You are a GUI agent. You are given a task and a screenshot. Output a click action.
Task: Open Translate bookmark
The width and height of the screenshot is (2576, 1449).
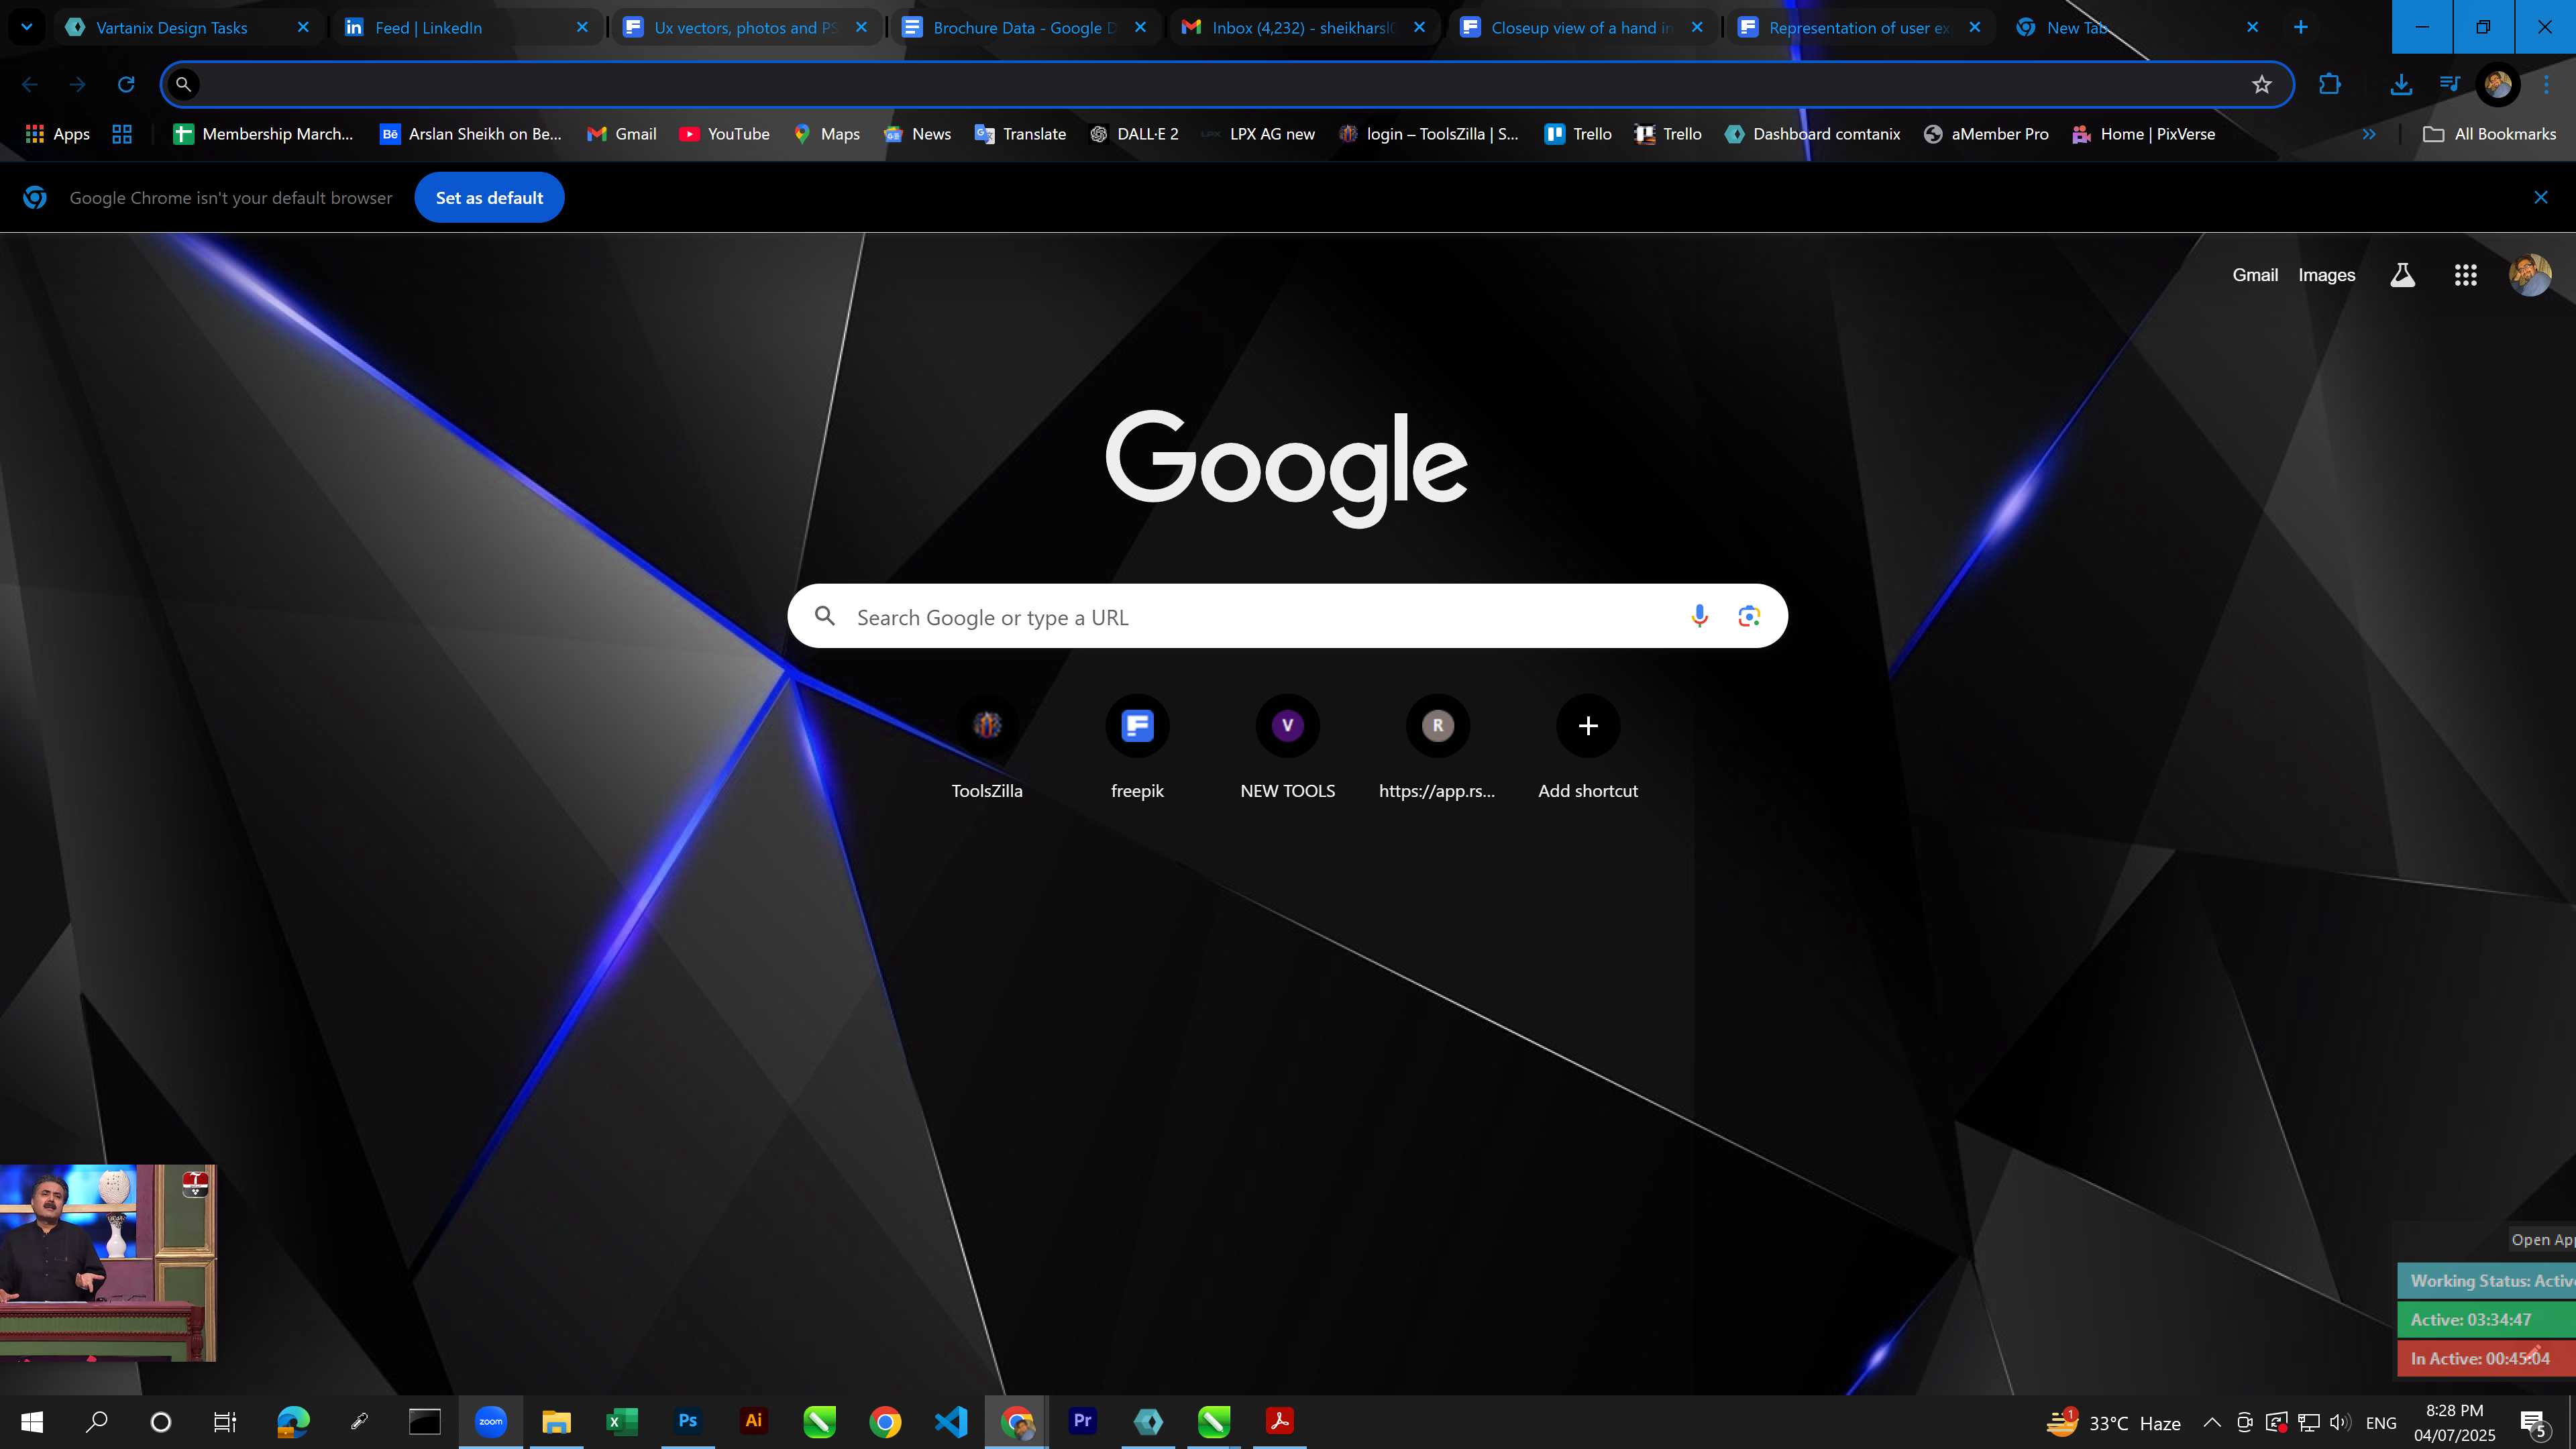point(1020,134)
